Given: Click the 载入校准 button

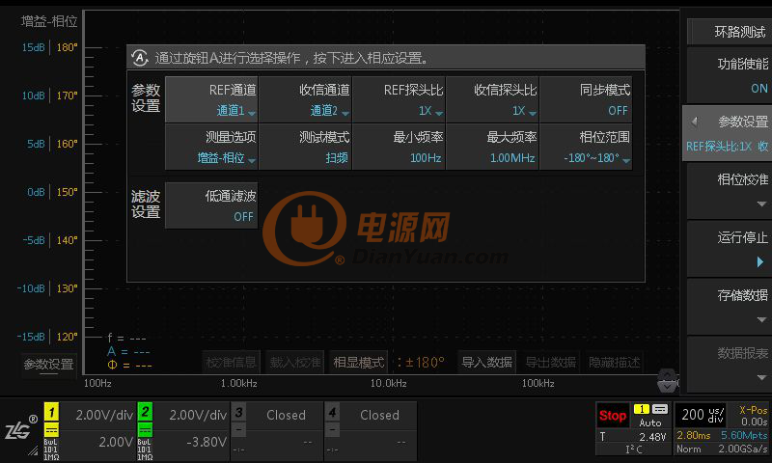Looking at the screenshot, I should [x=295, y=363].
